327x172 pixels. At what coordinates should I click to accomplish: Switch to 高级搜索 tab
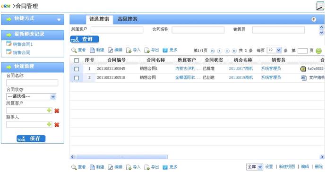(x=127, y=19)
